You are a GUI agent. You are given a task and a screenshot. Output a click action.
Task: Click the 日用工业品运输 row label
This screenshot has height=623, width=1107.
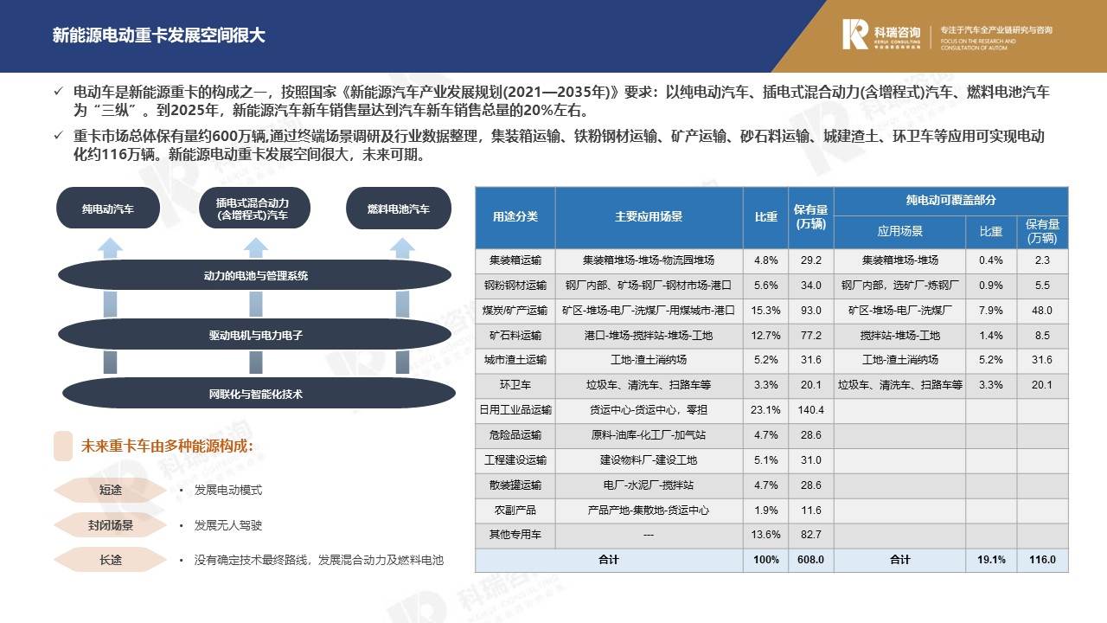pos(515,409)
